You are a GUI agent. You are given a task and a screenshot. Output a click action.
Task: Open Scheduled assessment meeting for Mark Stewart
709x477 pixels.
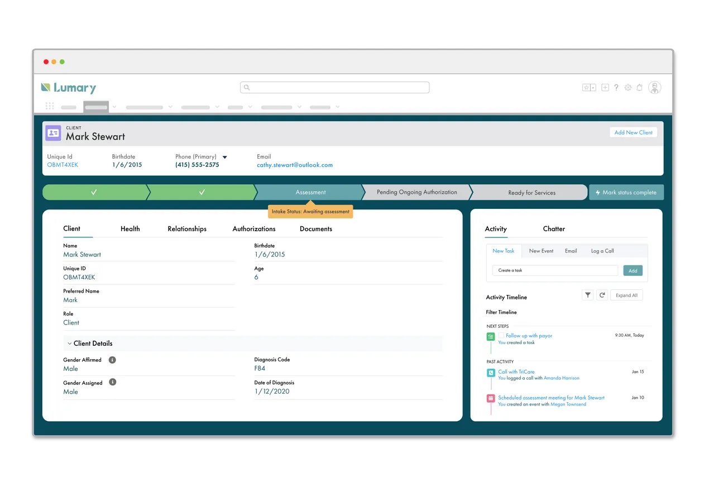point(552,398)
